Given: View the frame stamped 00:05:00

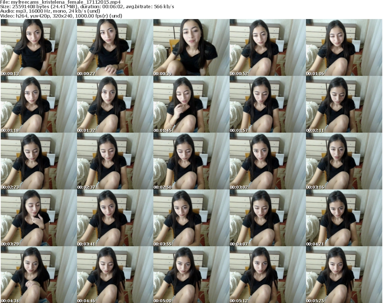Looking at the screenshot, I should (x=191, y=275).
